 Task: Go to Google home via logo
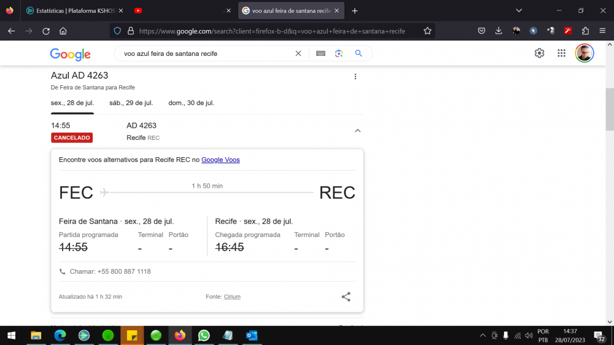point(71,54)
